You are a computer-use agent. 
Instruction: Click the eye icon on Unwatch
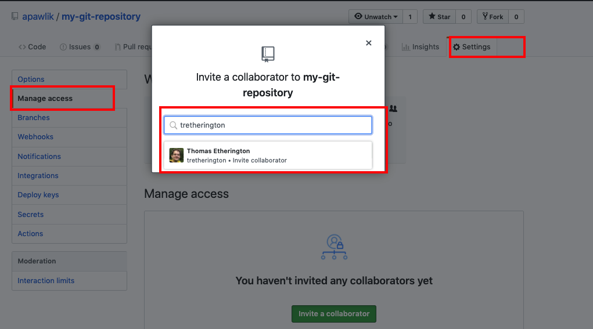click(358, 16)
